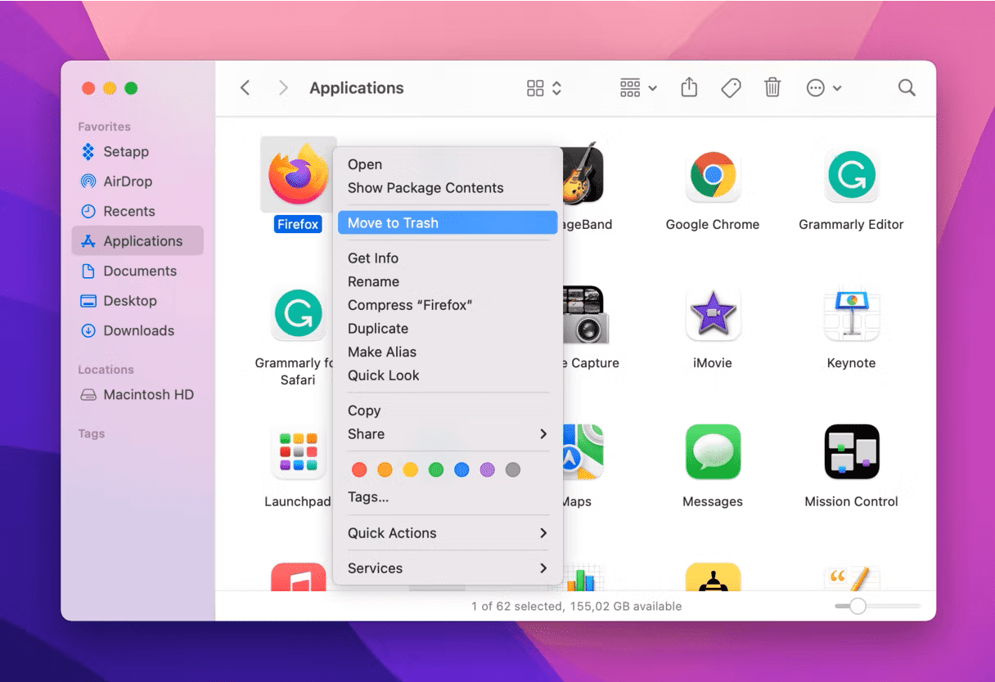This screenshot has width=995, height=682.
Task: Open the More actions ellipsis dropdown
Action: [x=824, y=87]
